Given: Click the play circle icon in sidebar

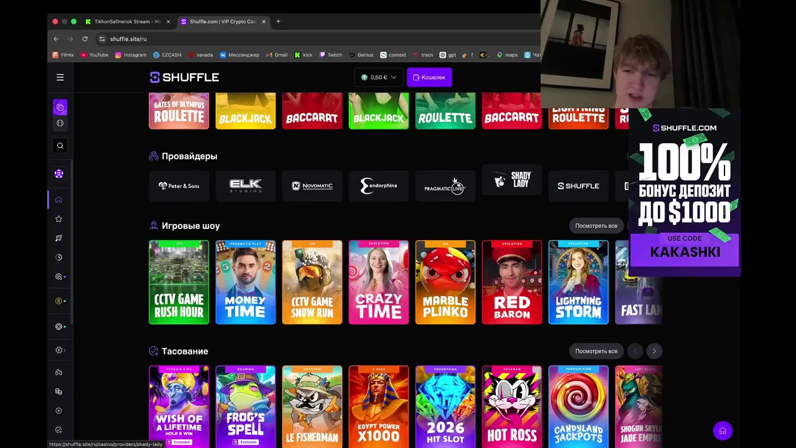Looking at the screenshot, I should [58, 411].
